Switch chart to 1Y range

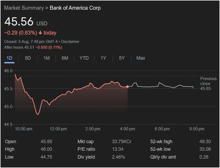point(103,58)
